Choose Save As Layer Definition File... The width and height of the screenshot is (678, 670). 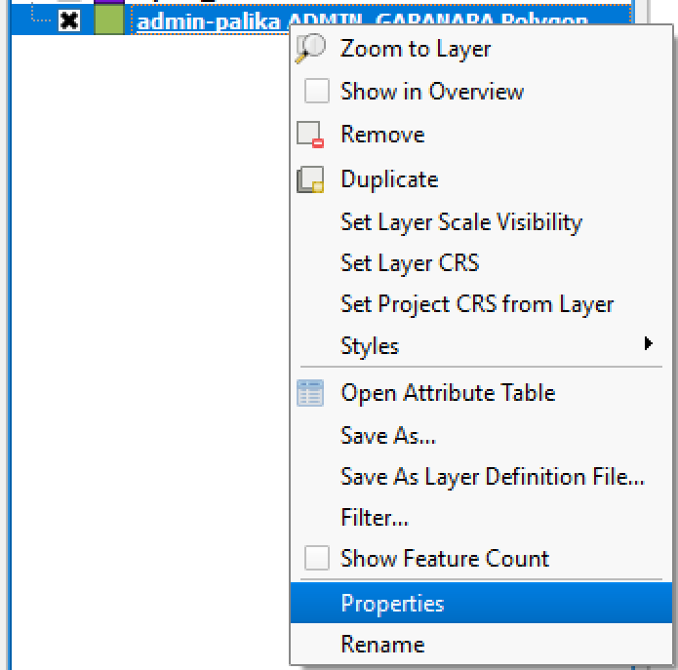tap(492, 477)
